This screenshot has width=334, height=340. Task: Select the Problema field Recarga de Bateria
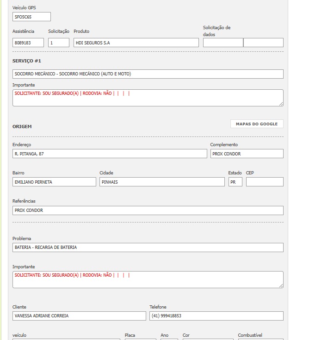(x=148, y=247)
